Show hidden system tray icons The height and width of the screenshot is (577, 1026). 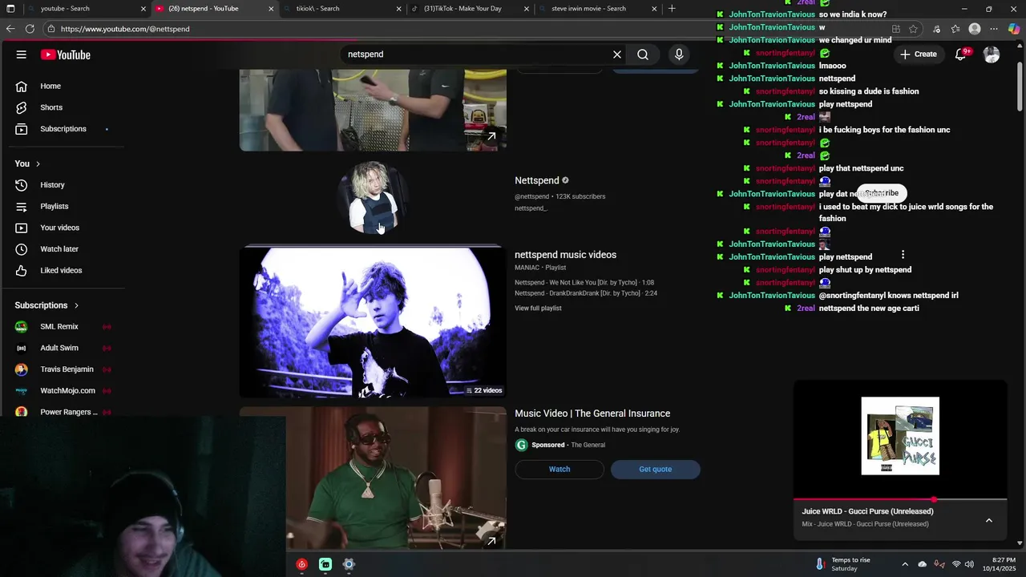click(905, 564)
